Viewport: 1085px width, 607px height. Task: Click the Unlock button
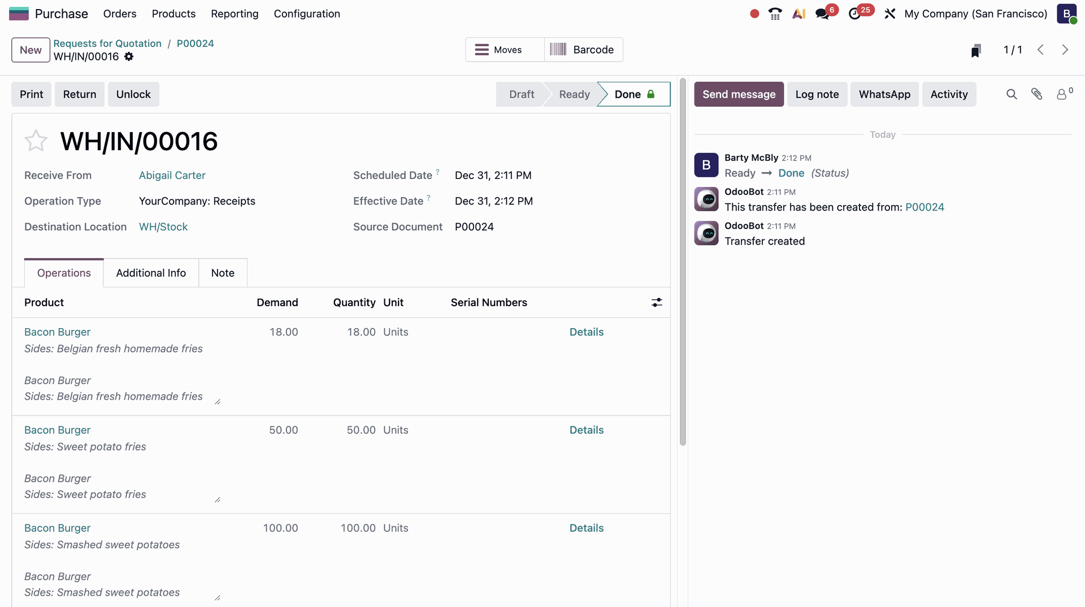click(133, 94)
